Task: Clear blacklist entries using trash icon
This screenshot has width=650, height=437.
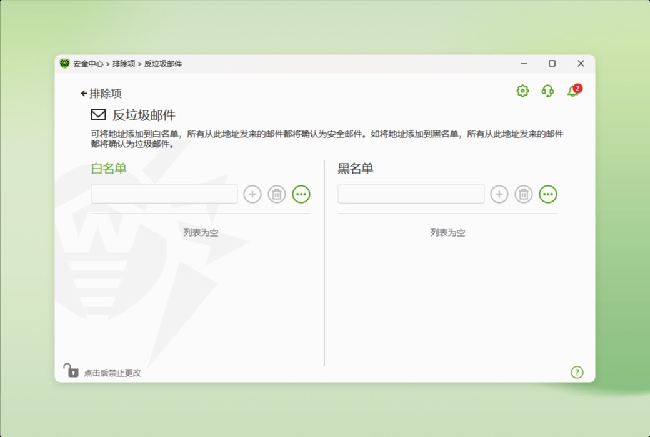Action: click(524, 194)
